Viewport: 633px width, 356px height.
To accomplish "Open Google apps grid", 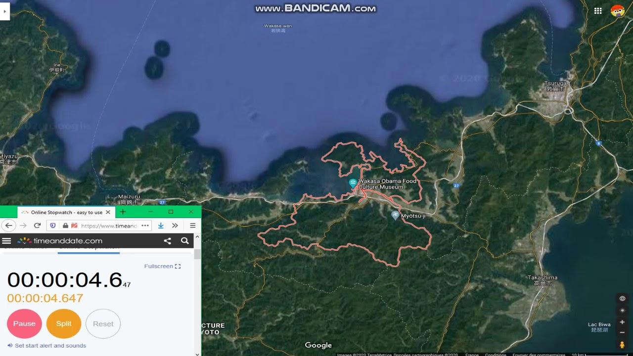I will point(598,11).
